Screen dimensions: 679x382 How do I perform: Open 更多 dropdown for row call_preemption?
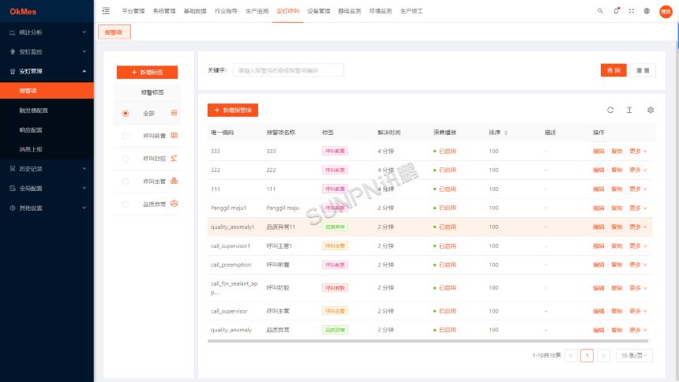point(638,264)
